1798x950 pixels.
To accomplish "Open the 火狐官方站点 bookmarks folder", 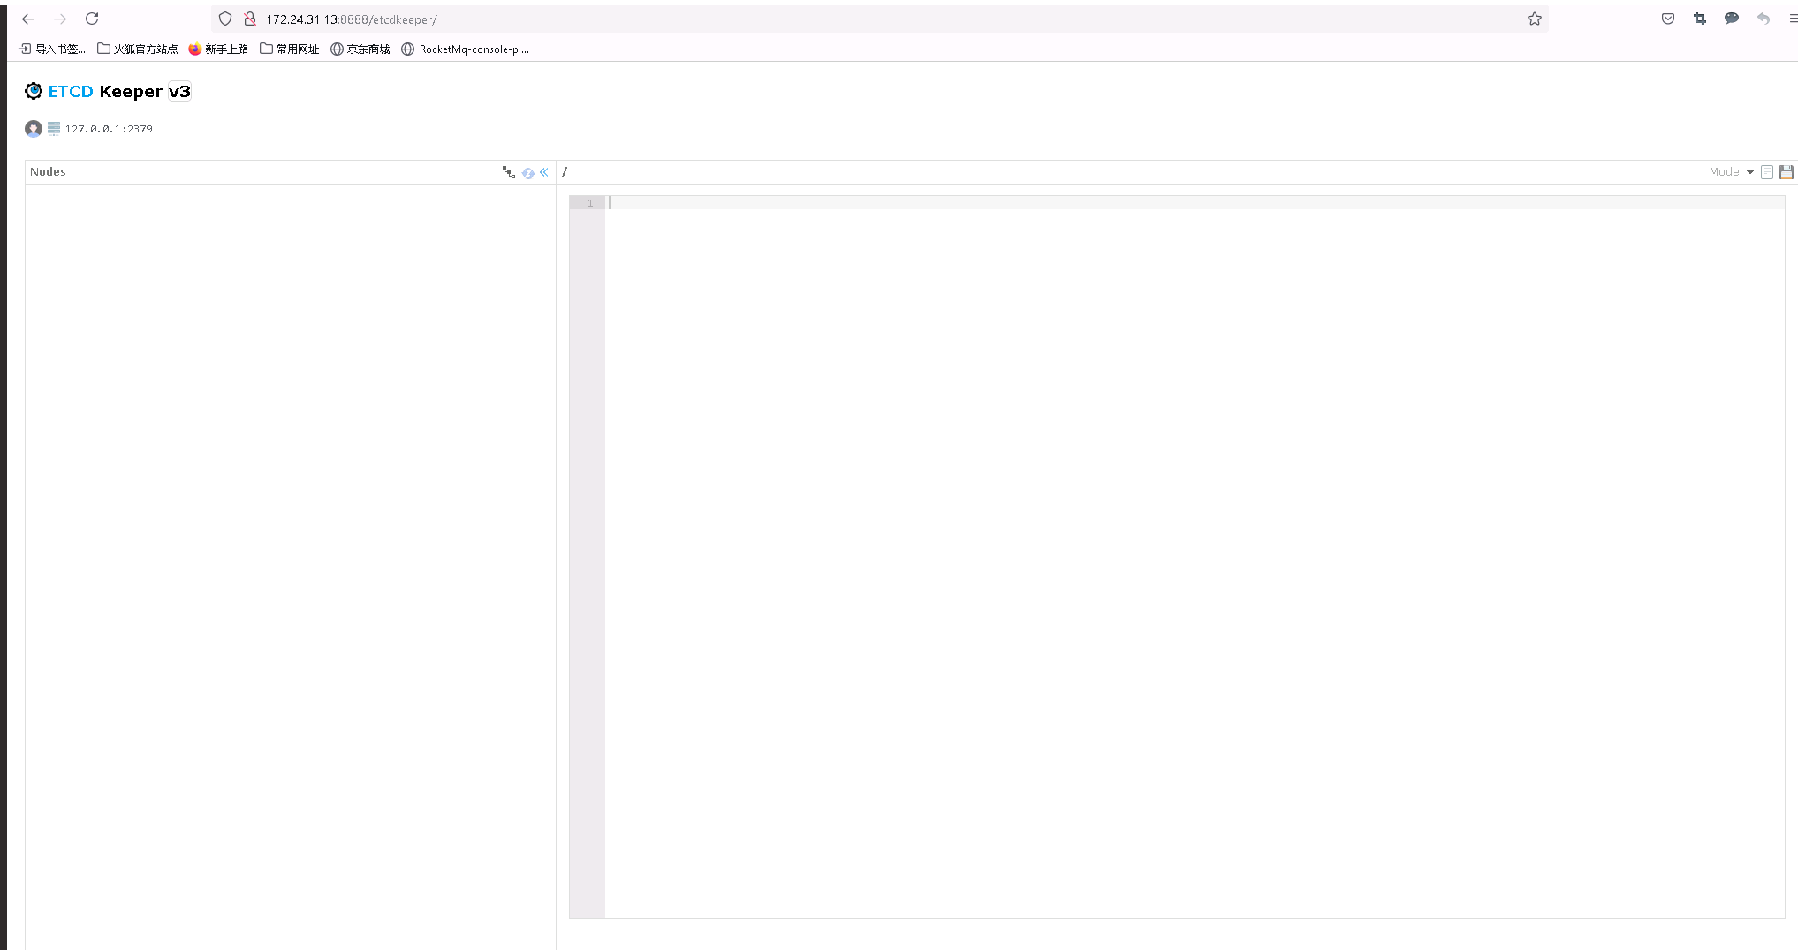I will point(137,49).
